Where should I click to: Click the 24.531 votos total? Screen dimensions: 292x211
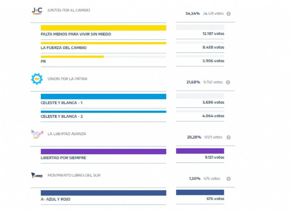click(x=213, y=13)
